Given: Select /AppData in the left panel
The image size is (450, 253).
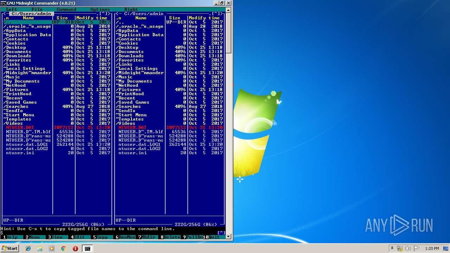Looking at the screenshot, I should point(57,31).
